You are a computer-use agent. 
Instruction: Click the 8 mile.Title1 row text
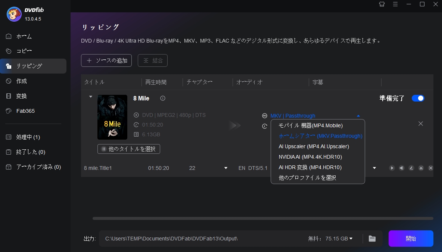tap(98, 168)
